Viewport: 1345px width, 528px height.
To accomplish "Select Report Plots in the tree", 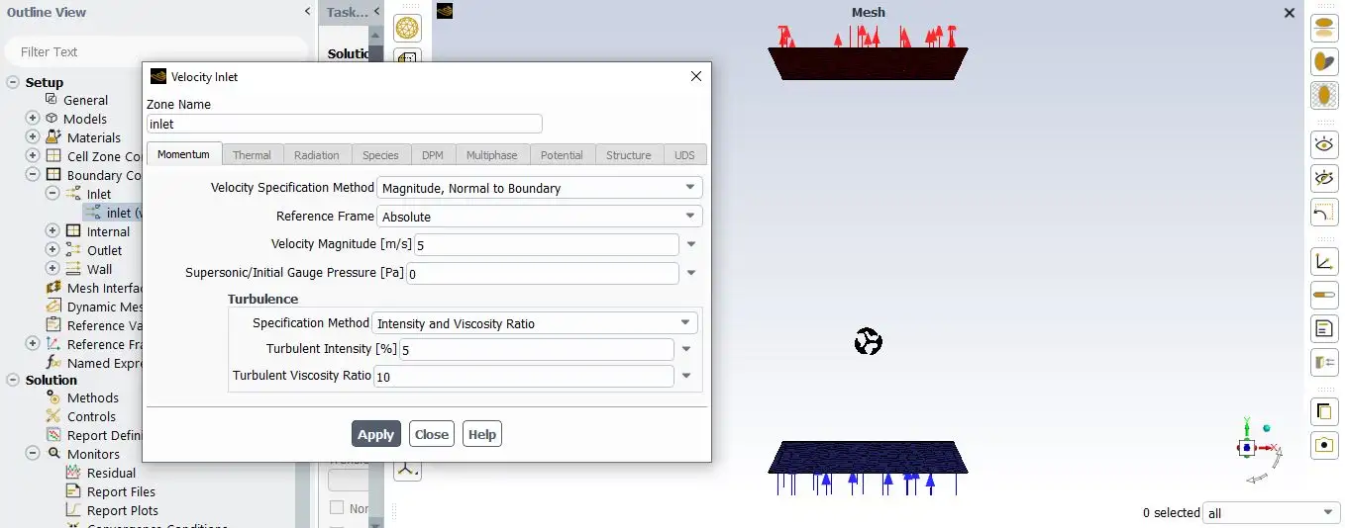I will [122, 510].
